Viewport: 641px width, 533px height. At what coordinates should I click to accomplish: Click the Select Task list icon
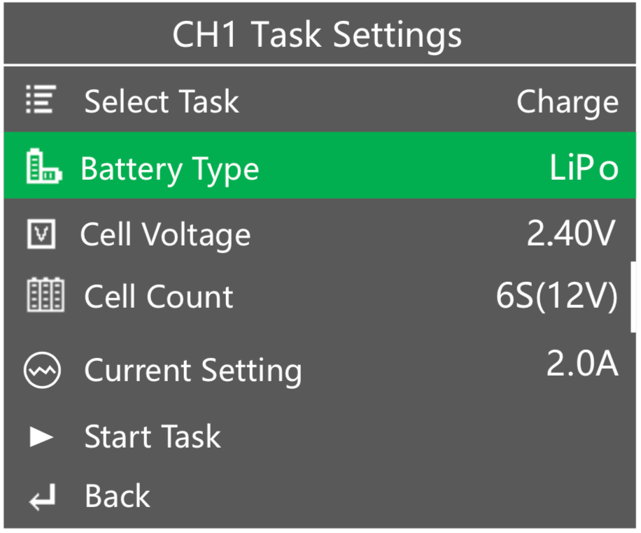click(x=41, y=100)
